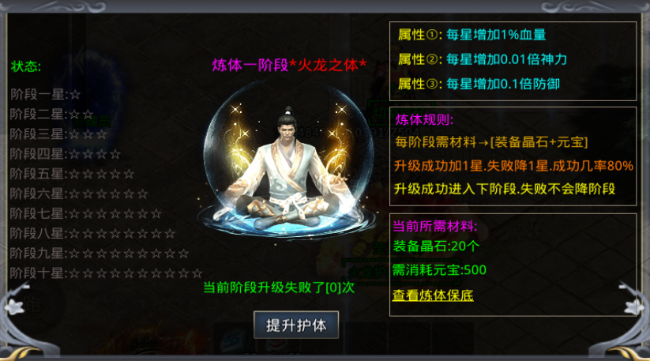Click the 当前阶段升级失败了[0]次 counter text
Screen dimensions: 650x361
coord(279,288)
